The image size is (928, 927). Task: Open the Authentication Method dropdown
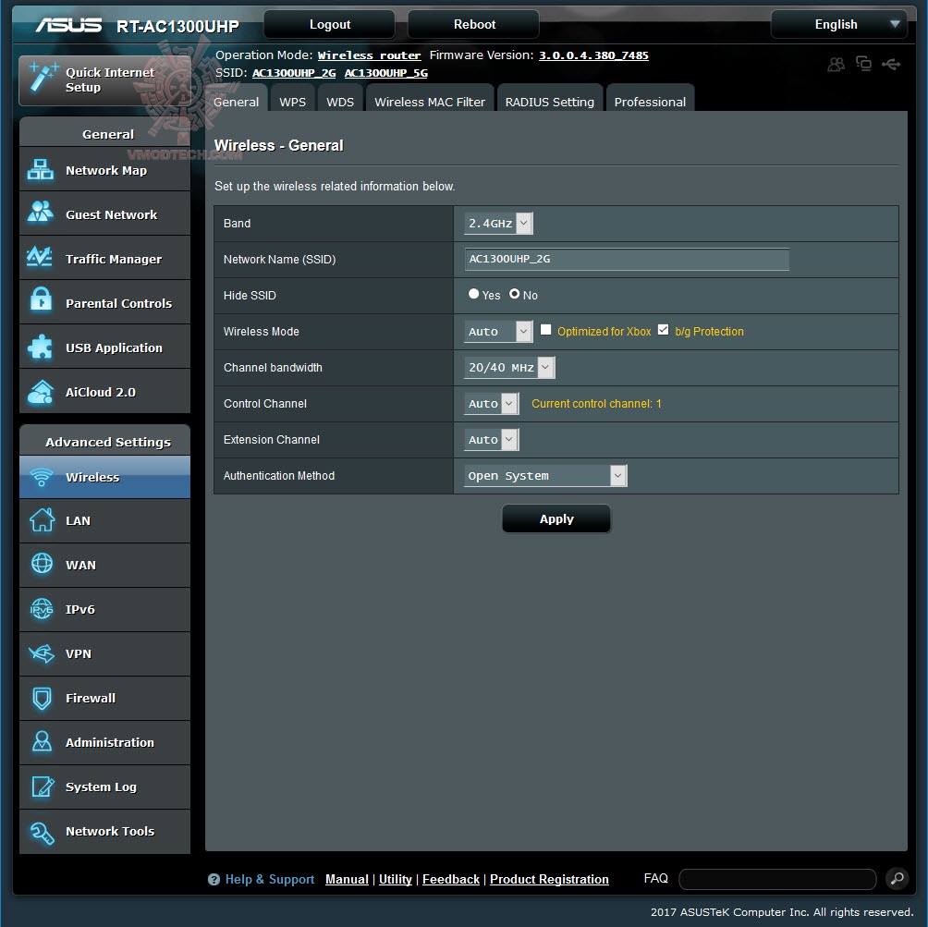(x=545, y=476)
